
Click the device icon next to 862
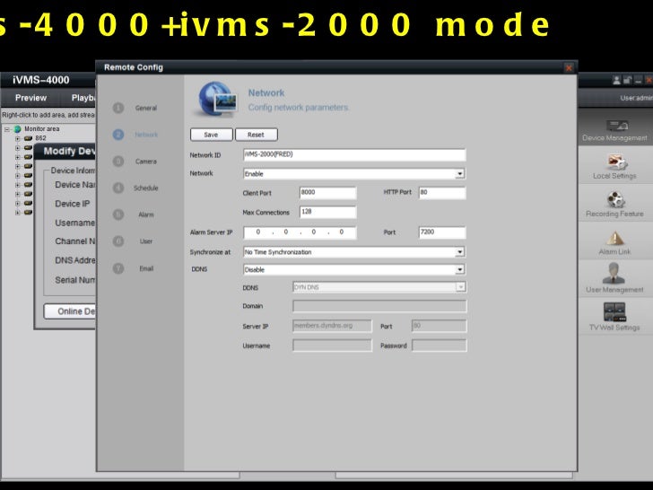coord(28,138)
